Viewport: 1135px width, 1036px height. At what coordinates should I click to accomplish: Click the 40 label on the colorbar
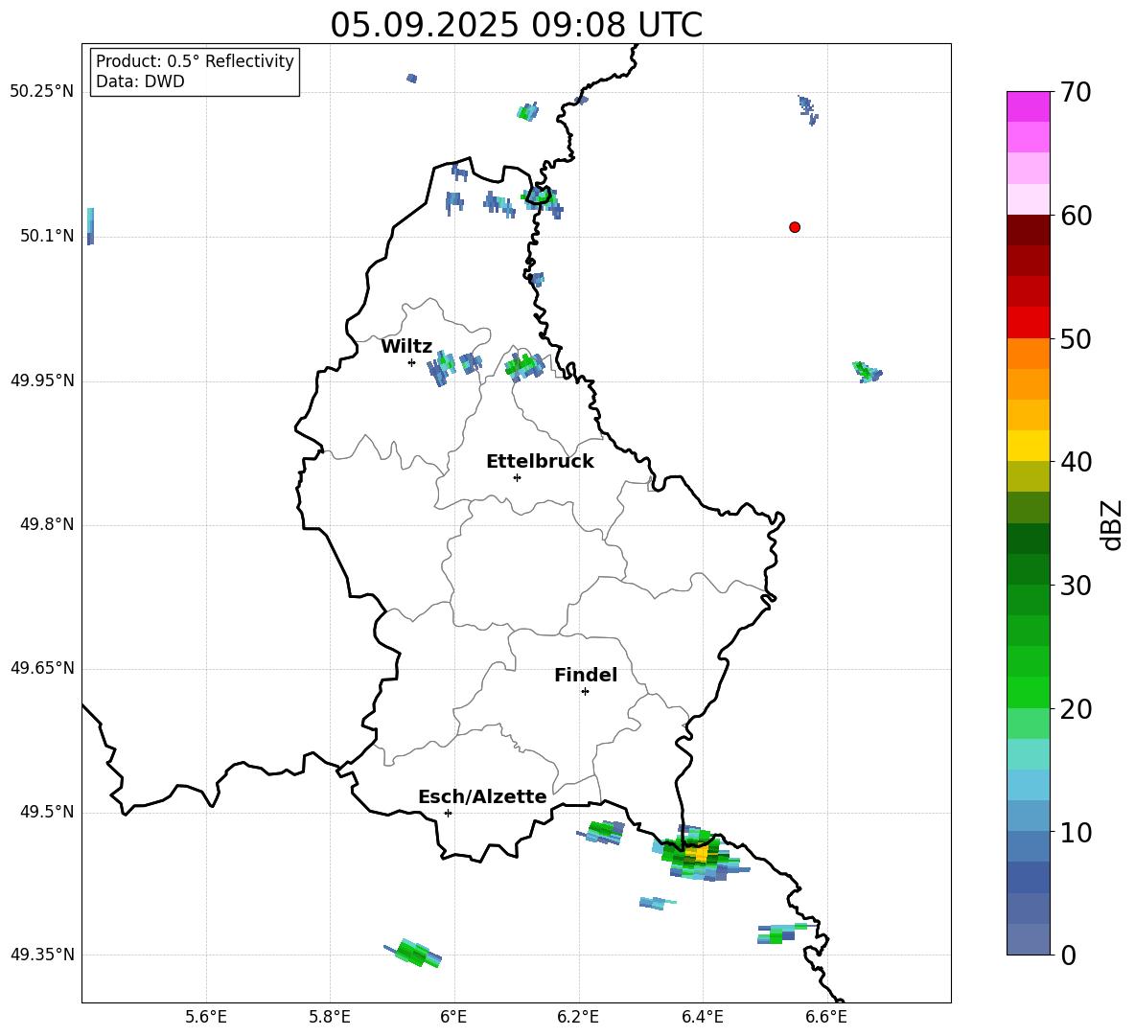1076,462
